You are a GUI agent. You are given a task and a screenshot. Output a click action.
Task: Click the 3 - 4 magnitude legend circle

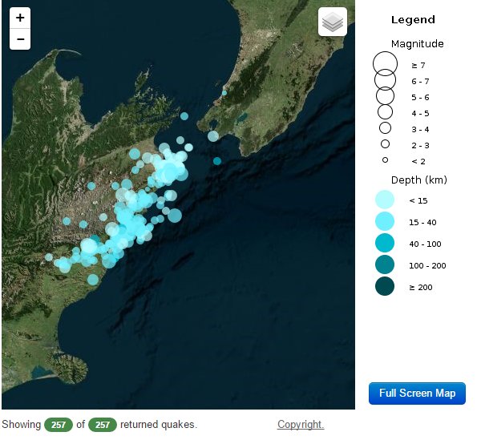pos(385,127)
